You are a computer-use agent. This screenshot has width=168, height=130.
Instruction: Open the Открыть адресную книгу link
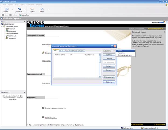[55, 108]
